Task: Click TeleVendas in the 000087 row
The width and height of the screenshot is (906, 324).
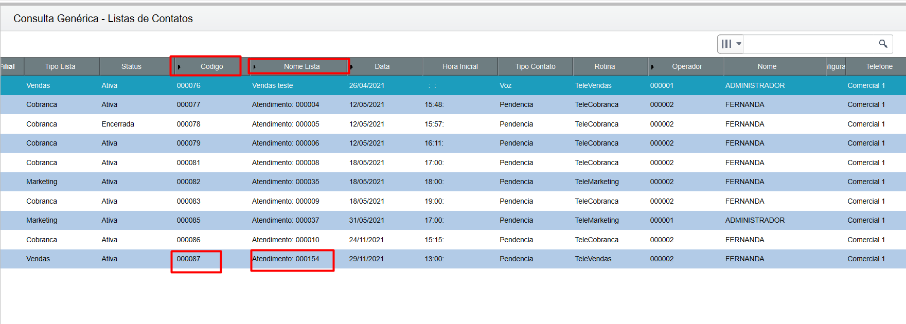Action: [593, 259]
